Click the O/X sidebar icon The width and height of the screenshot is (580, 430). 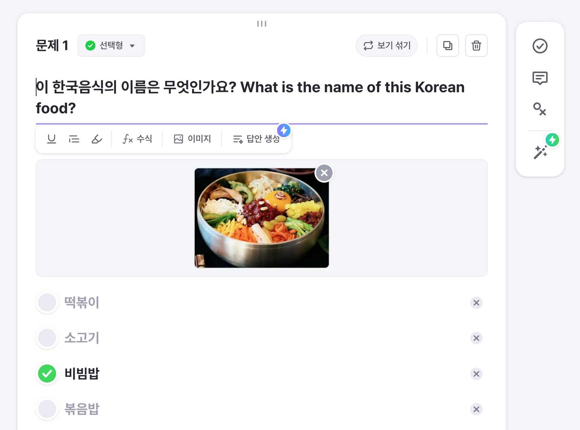(x=540, y=109)
